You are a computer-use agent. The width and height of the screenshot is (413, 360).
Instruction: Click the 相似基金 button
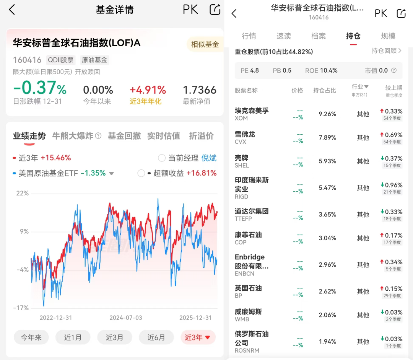pyautogui.click(x=205, y=44)
